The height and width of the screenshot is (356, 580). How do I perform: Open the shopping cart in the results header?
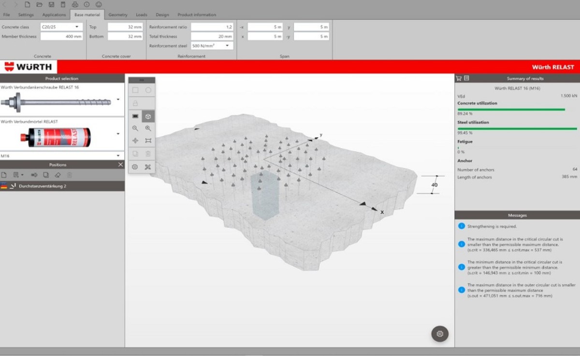(459, 78)
